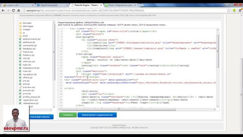Open pm.tpl in the file tree
The height and width of the screenshot is (137, 243).
(x=26, y=81)
